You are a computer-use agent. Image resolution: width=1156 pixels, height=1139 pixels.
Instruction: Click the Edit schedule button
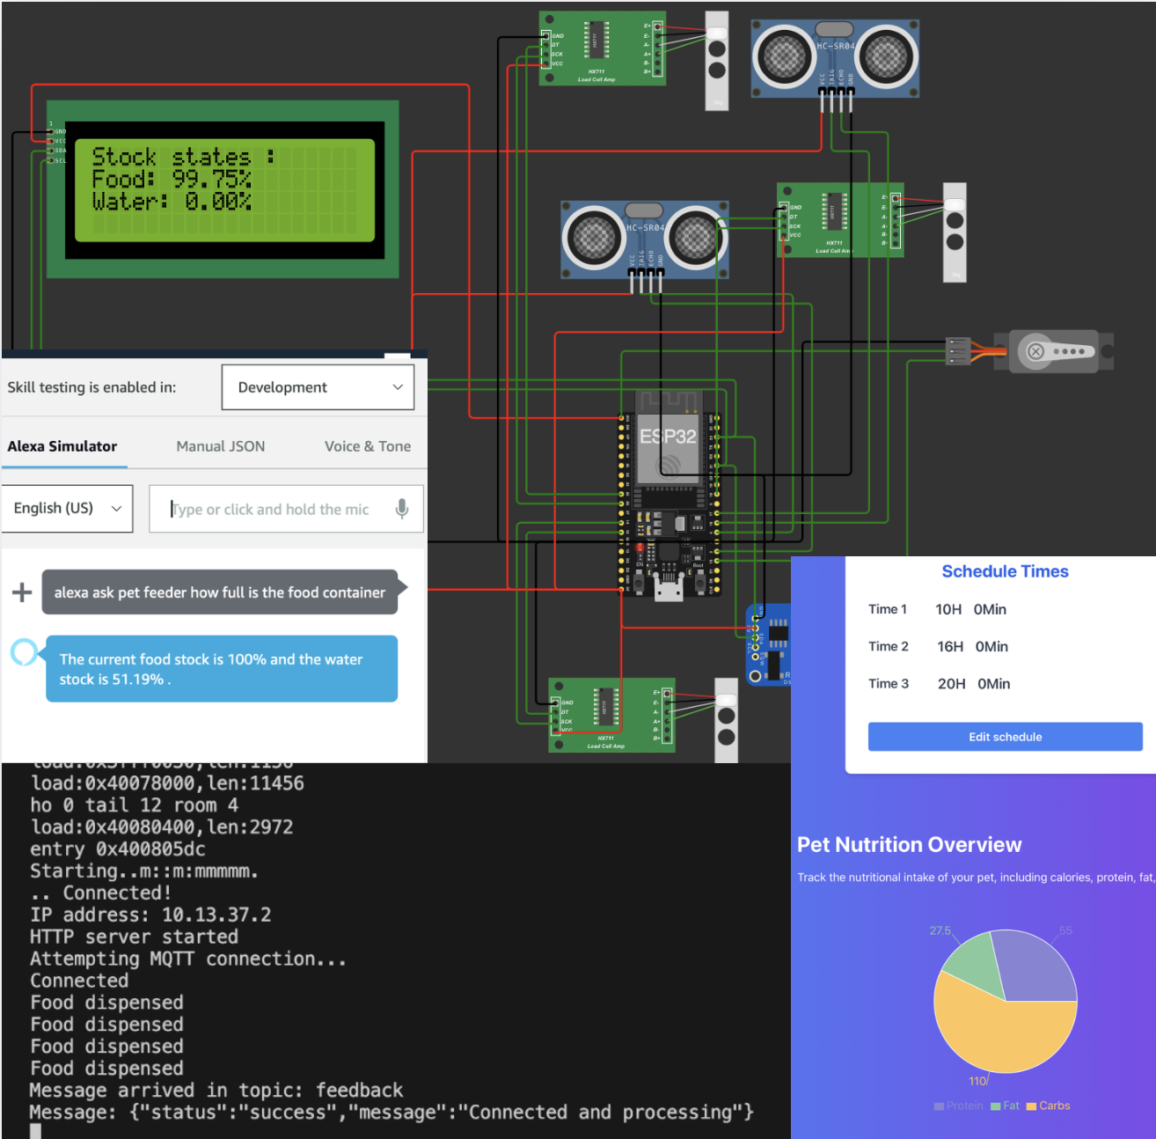pyautogui.click(x=1005, y=737)
